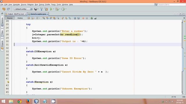Screen dimensions: 186x104
Task: Click the Redo arrow in main toolbar
Action: click(8, 9)
